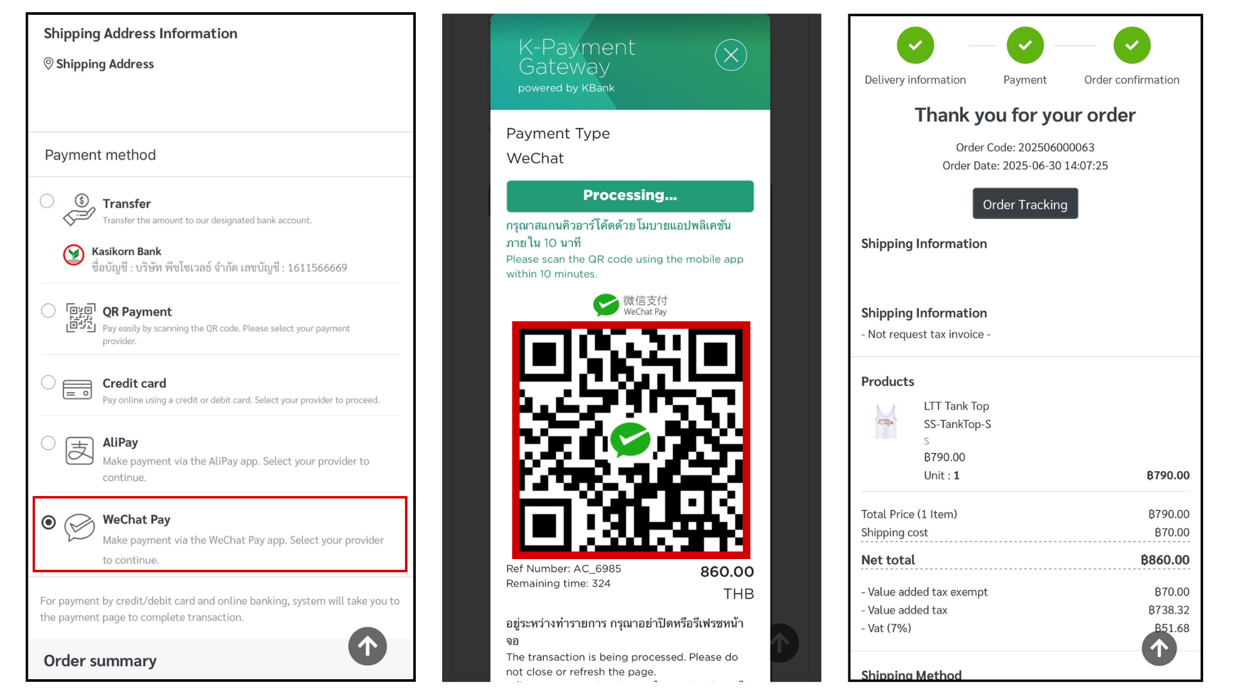Select the WeChat Pay radio option

click(x=49, y=522)
